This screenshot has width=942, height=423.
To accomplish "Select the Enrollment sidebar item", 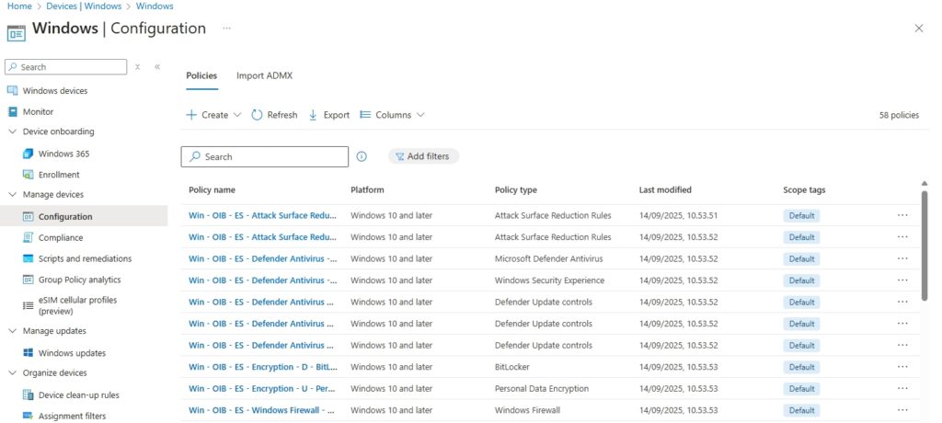I will [59, 175].
